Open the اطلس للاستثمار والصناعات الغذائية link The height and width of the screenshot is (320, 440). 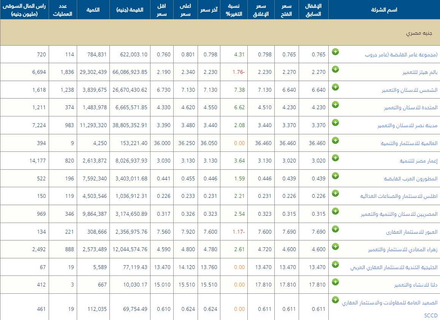[399, 196]
